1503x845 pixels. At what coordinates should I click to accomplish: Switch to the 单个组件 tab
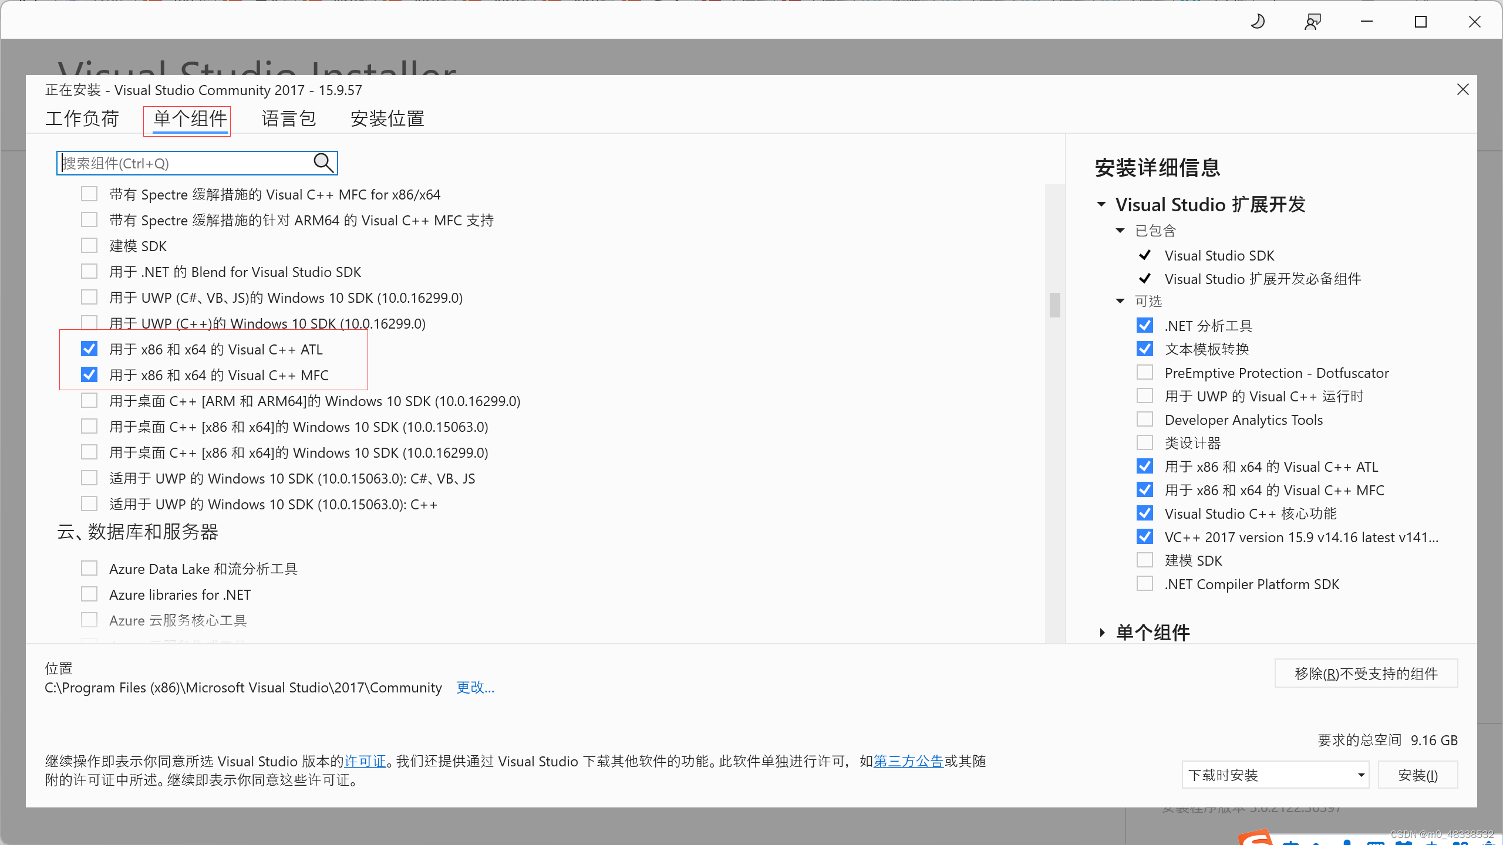[190, 119]
